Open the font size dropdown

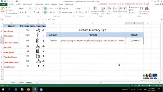point(35,8)
